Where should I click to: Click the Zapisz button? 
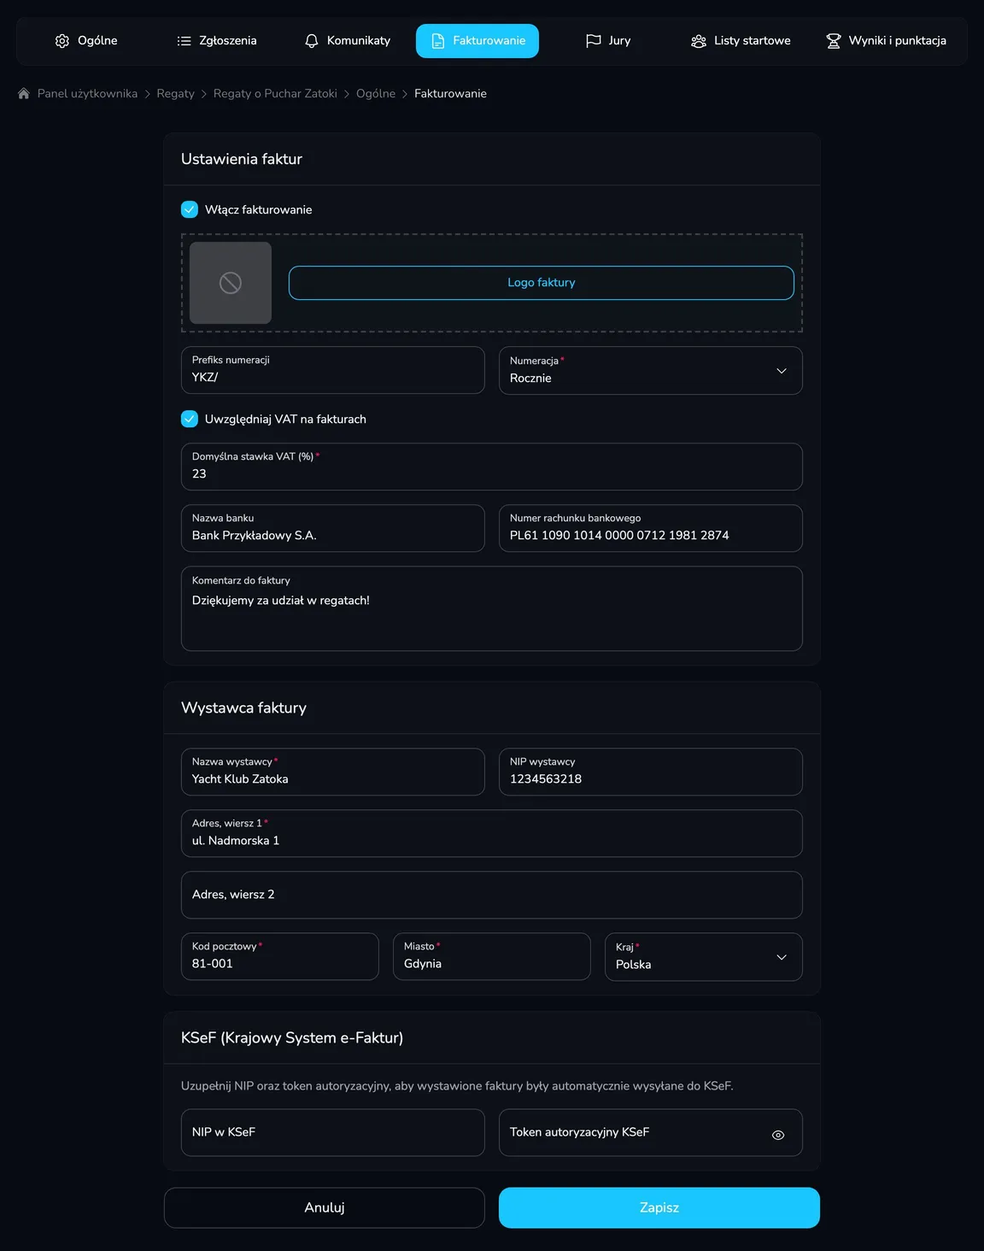point(659,1207)
